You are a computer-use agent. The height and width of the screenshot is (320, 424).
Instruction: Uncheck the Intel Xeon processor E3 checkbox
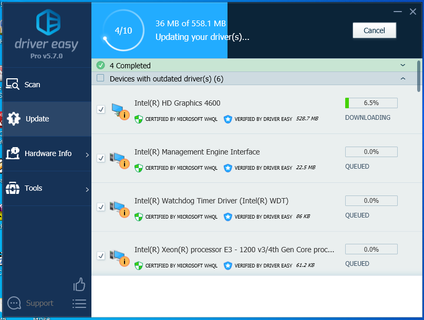point(101,255)
